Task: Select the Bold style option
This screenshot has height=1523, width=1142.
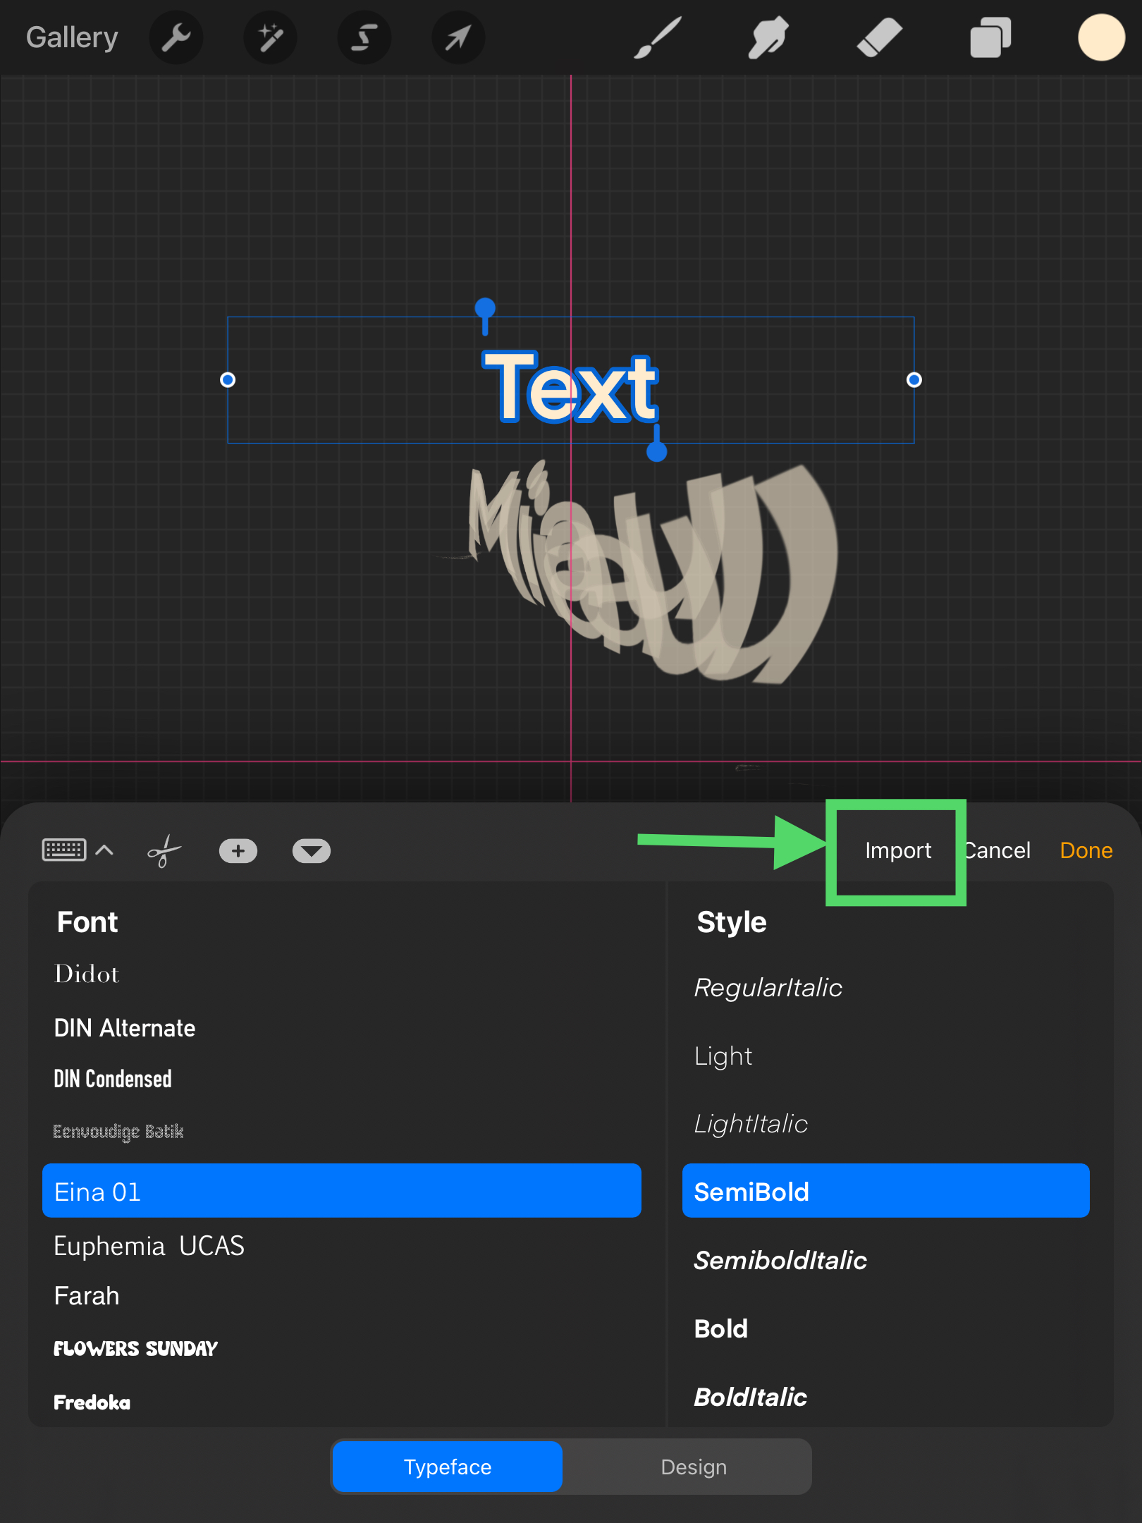Action: tap(721, 1329)
